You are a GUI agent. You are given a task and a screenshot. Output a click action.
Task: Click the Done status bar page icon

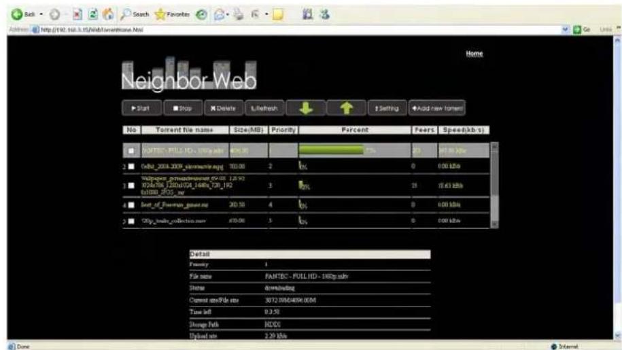(x=12, y=347)
